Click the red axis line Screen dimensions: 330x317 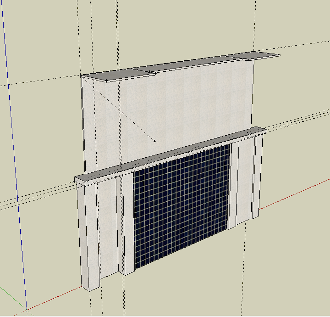pos(295,194)
